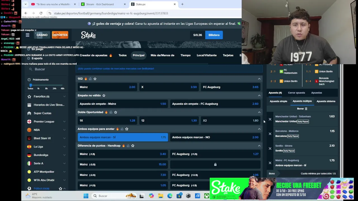Screen dimensions: 358x201
Task: Click the star next to Fútbol in the sidebar
Action: coord(60,188)
